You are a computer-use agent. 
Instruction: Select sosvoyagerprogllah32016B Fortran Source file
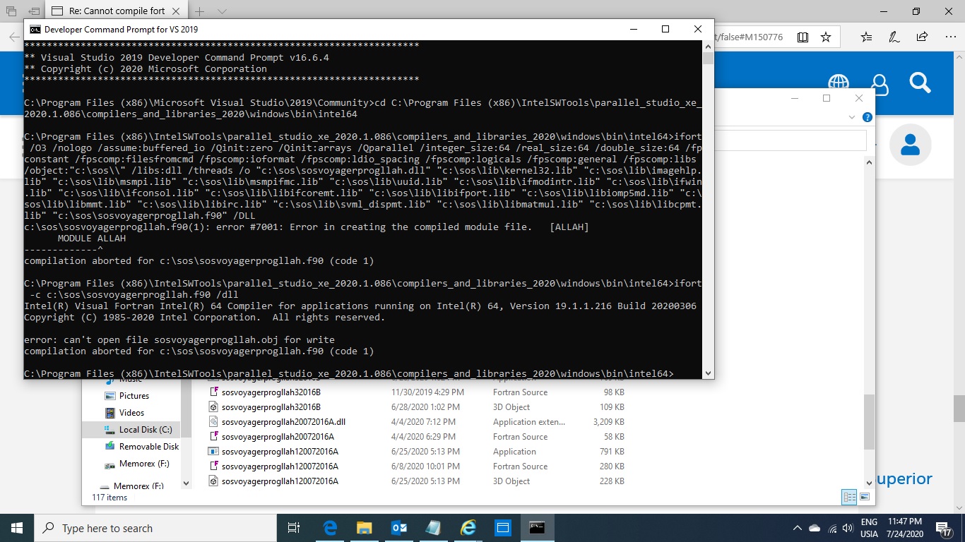[x=271, y=392]
